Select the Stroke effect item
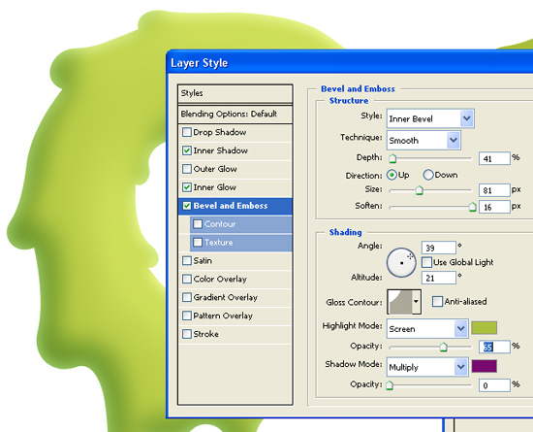The width and height of the screenshot is (533, 432). (235, 334)
